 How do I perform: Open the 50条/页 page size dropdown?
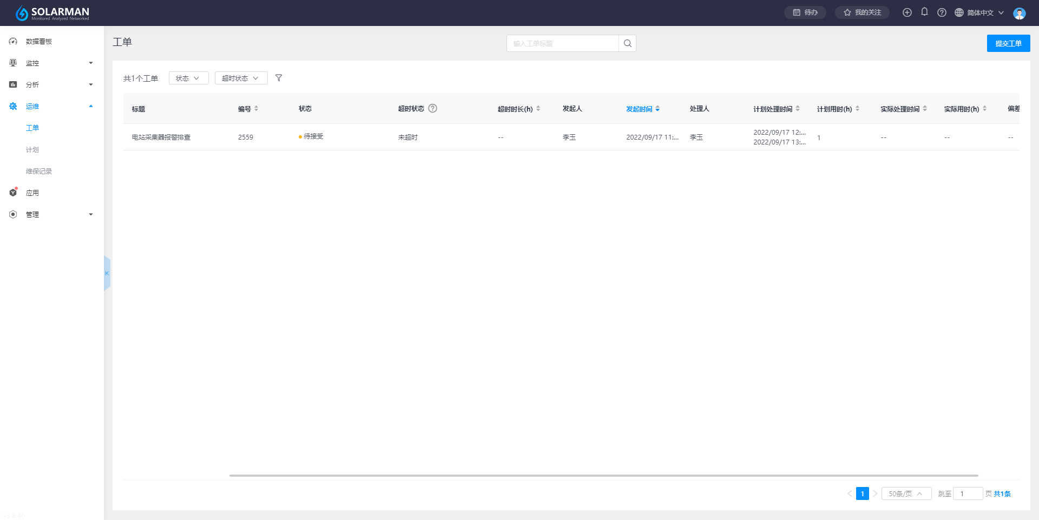click(906, 493)
